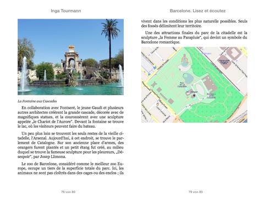Click the Parc de la Ciutadella map label
The height and width of the screenshot is (198, 264).
pos(182,85)
